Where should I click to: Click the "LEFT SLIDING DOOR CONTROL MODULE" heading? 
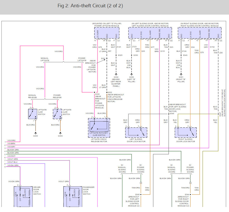pyautogui.click(x=150, y=26)
